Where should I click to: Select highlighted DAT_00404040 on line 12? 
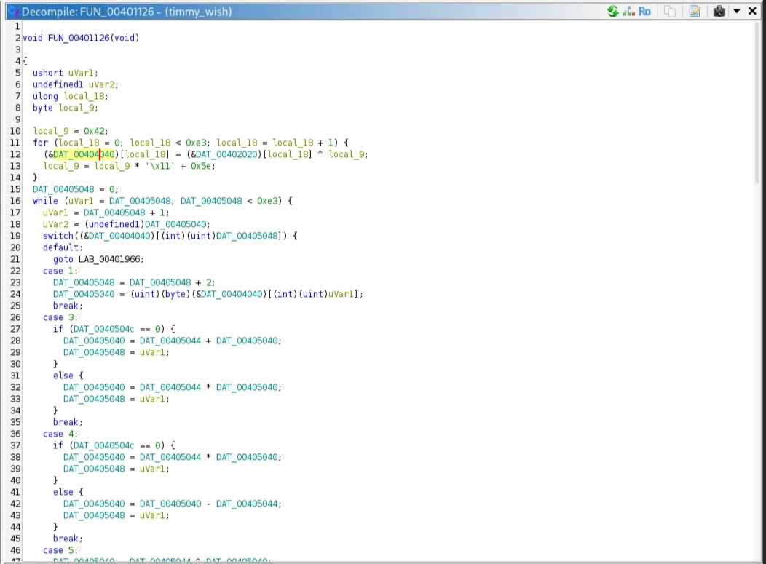tap(84, 154)
